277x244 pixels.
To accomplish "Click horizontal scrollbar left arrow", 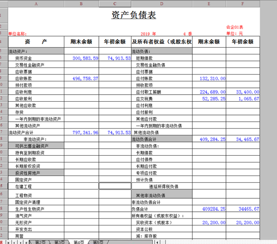I will click(157, 242).
